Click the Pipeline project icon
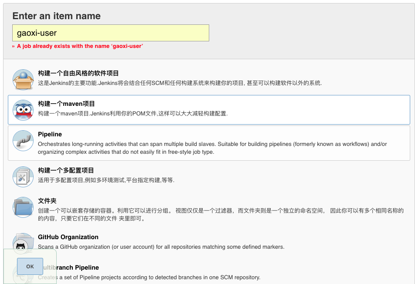 [x=23, y=141]
